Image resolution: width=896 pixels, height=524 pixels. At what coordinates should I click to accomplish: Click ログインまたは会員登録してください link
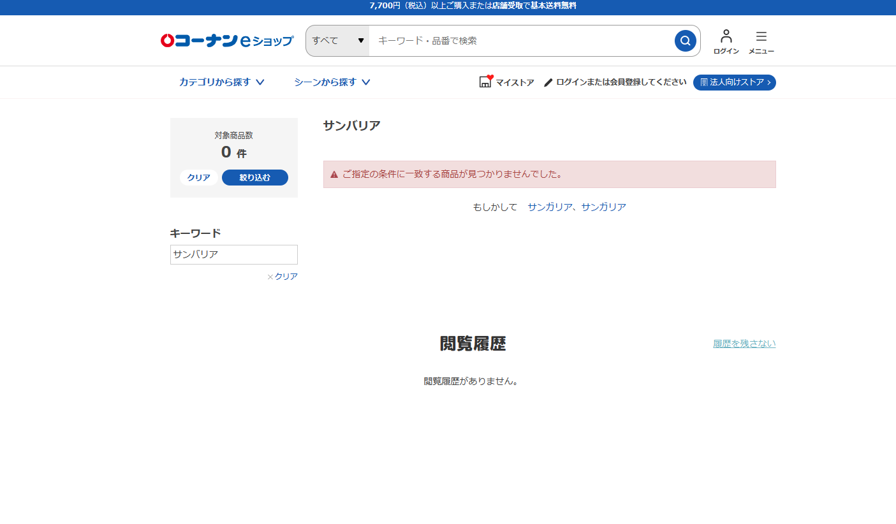[620, 82]
